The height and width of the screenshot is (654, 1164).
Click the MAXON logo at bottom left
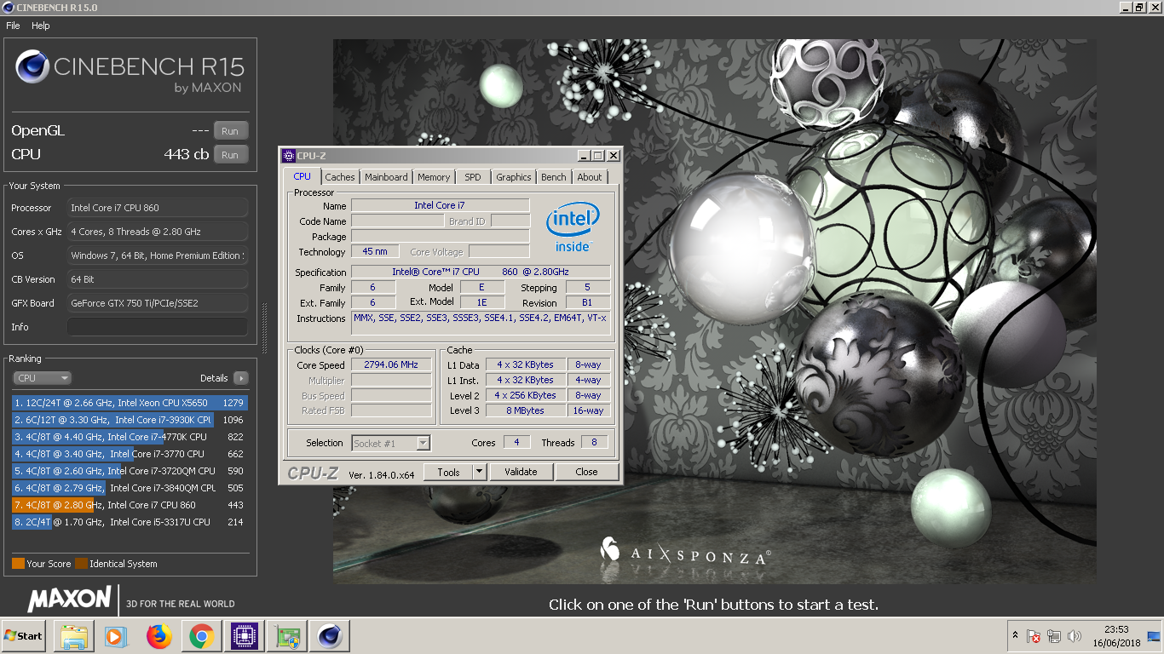(x=68, y=599)
